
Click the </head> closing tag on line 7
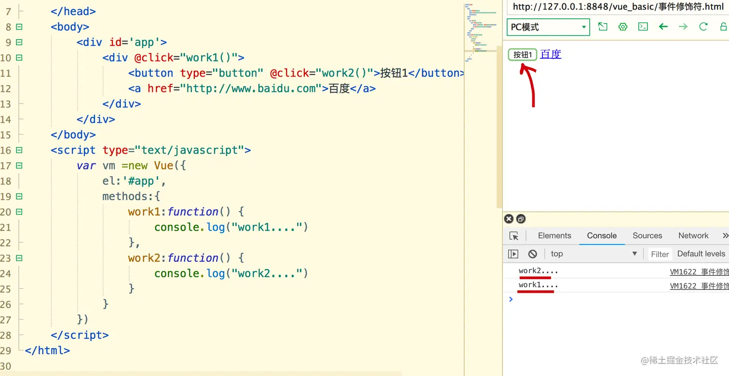73,12
